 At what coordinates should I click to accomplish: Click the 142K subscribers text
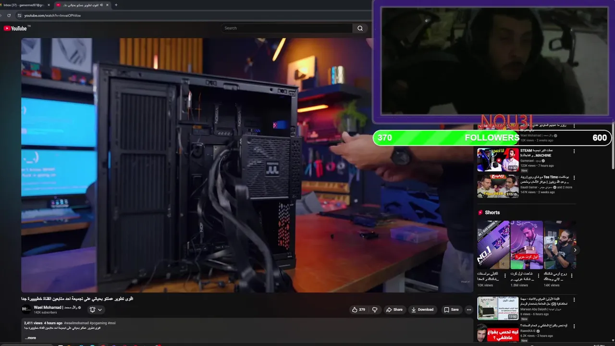45,312
